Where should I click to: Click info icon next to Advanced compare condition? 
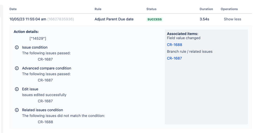click(17, 68)
